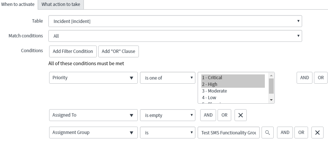Viewport: 328px width, 144px height.
Task: Click the Priority list scrollbar thumb
Action: (271, 86)
